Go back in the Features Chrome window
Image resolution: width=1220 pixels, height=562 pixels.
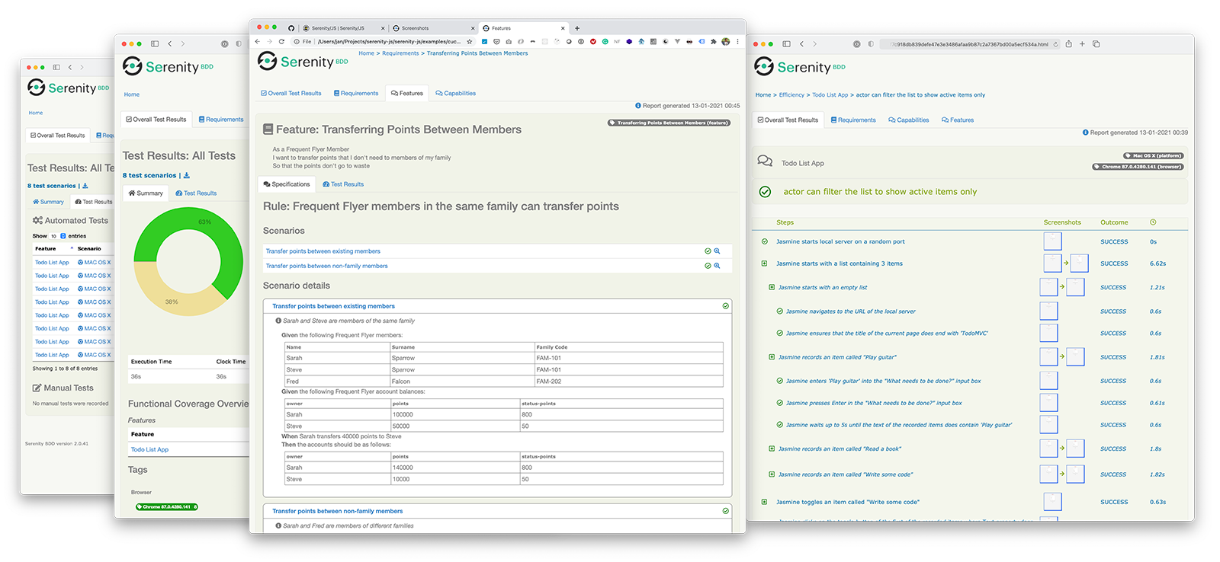click(x=257, y=42)
